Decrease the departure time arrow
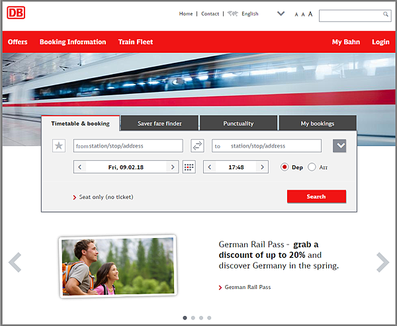 [210, 167]
